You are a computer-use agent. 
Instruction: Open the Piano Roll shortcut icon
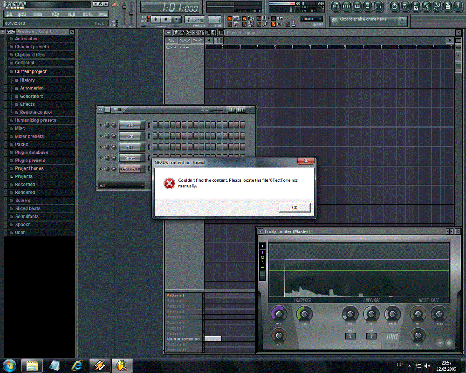(357, 7)
